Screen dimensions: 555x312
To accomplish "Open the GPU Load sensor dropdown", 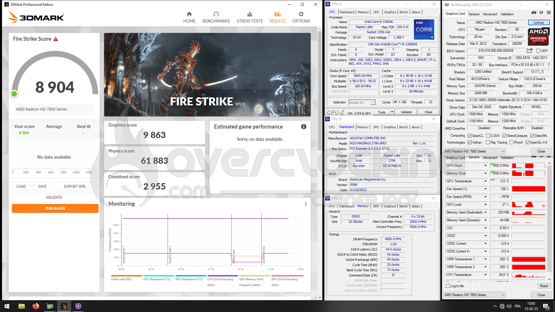I will (485, 205).
